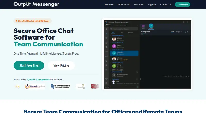206x113 pixels.
Task: Click the '7,500+ Companies' text
Action: point(38,79)
